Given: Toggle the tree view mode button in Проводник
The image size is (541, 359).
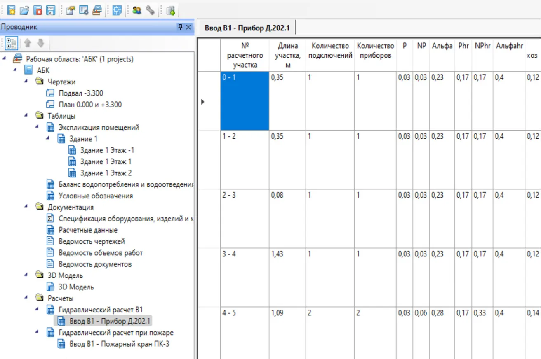Looking at the screenshot, I should click(12, 43).
